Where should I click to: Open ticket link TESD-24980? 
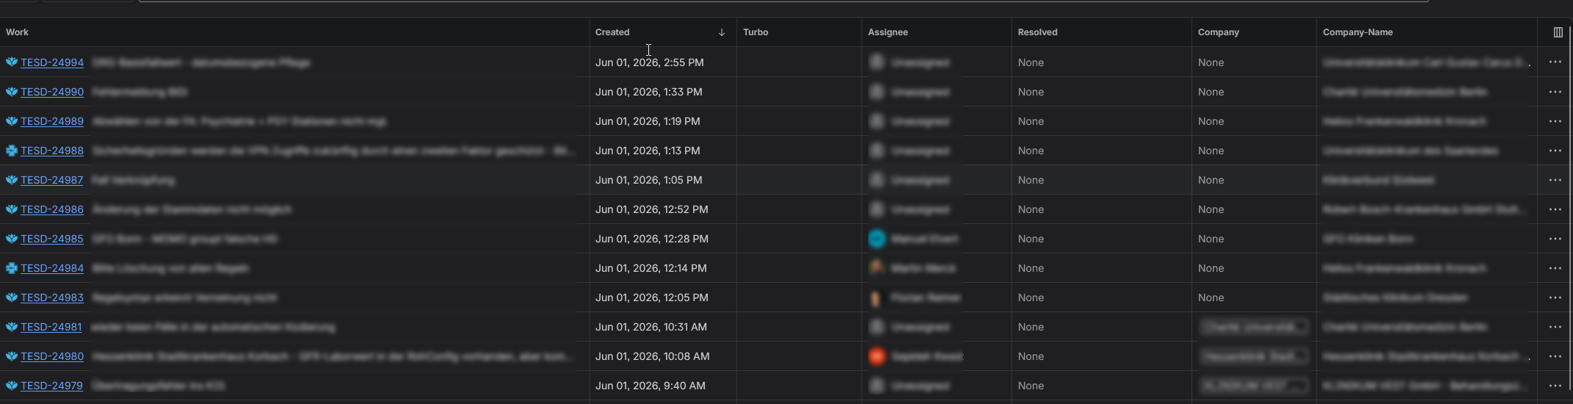click(52, 356)
